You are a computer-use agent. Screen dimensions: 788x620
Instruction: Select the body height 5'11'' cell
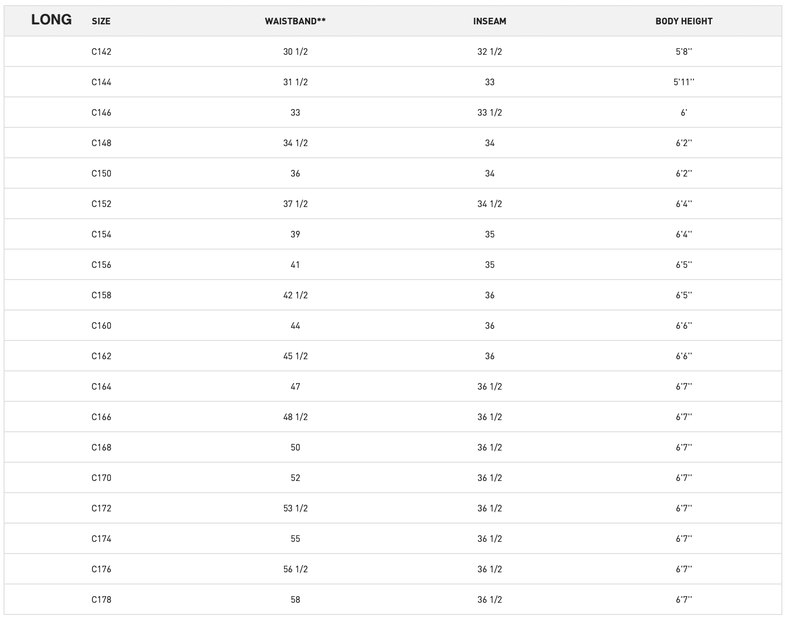pos(683,82)
